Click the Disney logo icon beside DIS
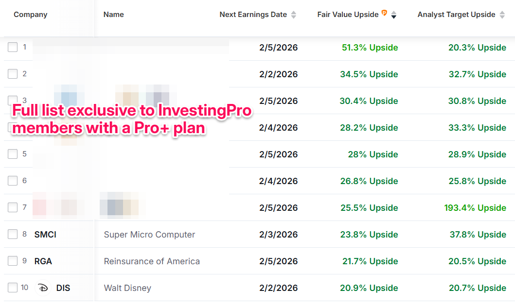This screenshot has width=515, height=306. pyautogui.click(x=43, y=288)
